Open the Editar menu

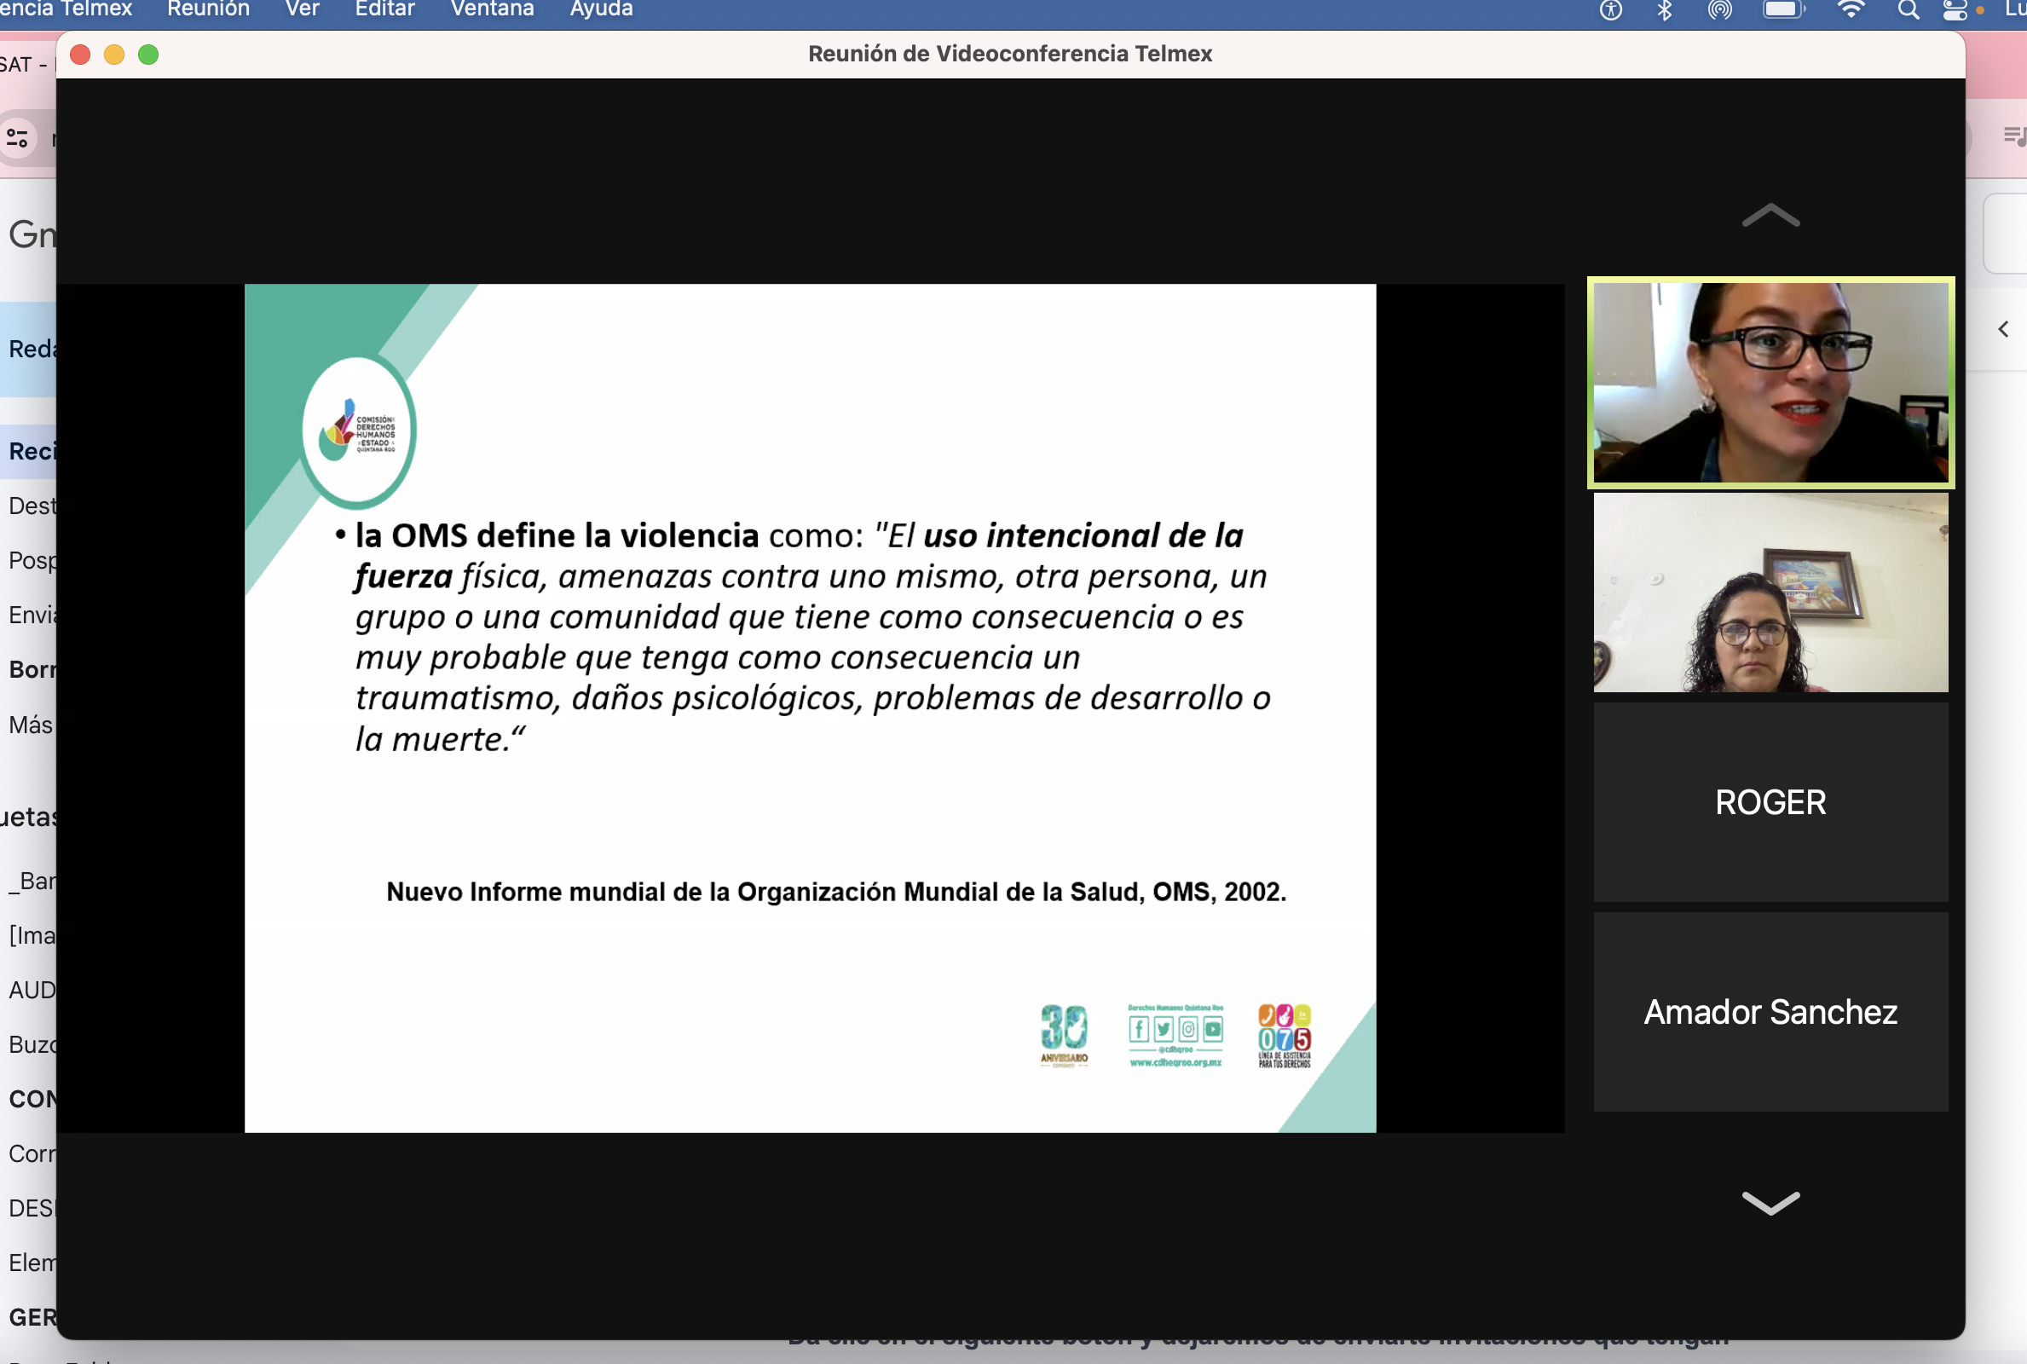pyautogui.click(x=385, y=9)
